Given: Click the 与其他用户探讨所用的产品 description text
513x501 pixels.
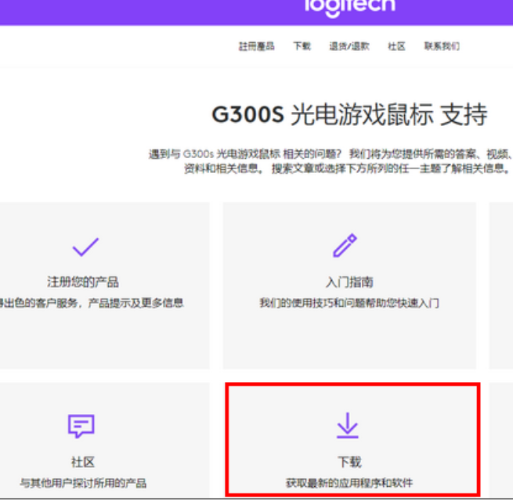Looking at the screenshot, I should coord(83,483).
